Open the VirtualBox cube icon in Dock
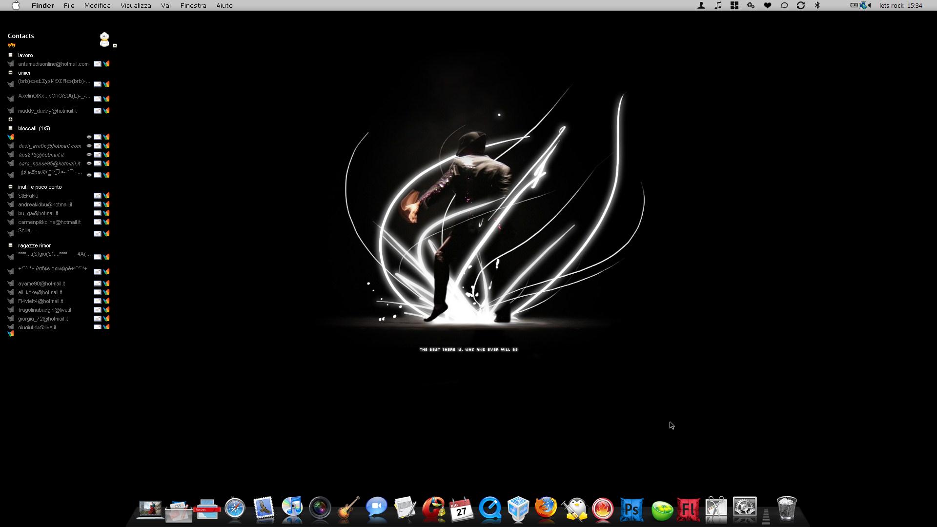The height and width of the screenshot is (527, 937). [518, 508]
